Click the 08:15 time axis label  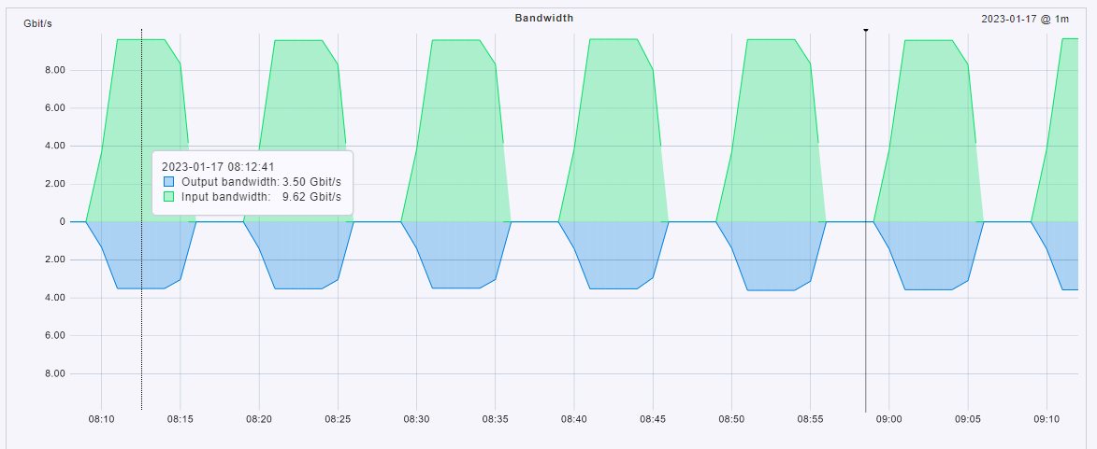[x=180, y=419]
